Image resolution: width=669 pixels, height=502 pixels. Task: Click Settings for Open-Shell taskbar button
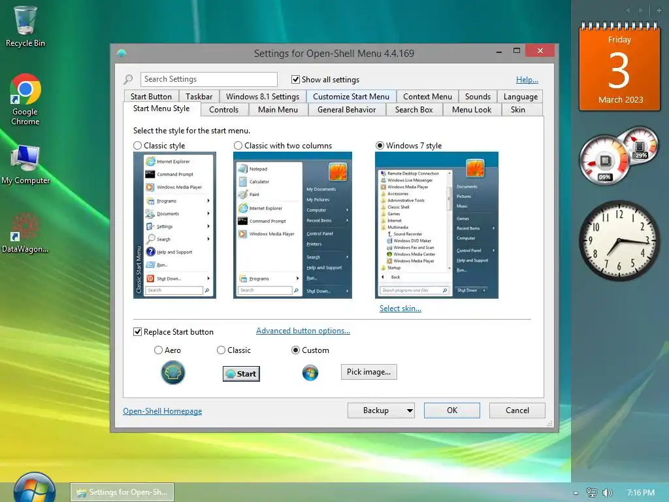tap(122, 492)
